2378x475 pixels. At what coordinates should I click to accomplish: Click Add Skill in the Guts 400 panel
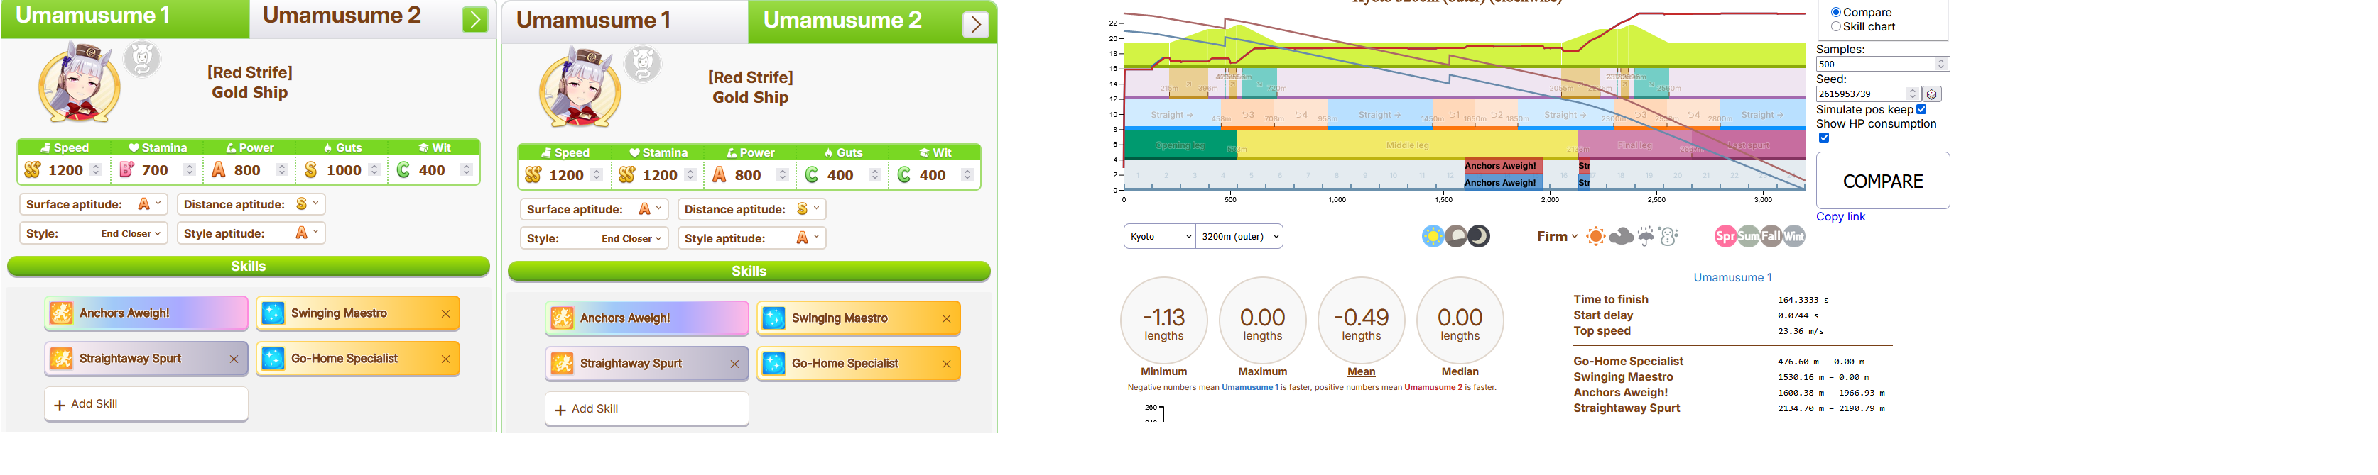click(646, 409)
